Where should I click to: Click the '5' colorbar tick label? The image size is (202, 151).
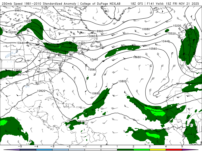point(182,146)
